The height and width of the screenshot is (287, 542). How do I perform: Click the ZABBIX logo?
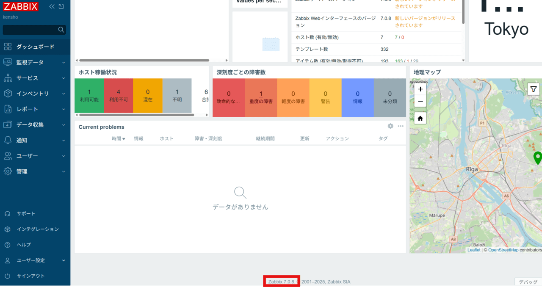21,6
